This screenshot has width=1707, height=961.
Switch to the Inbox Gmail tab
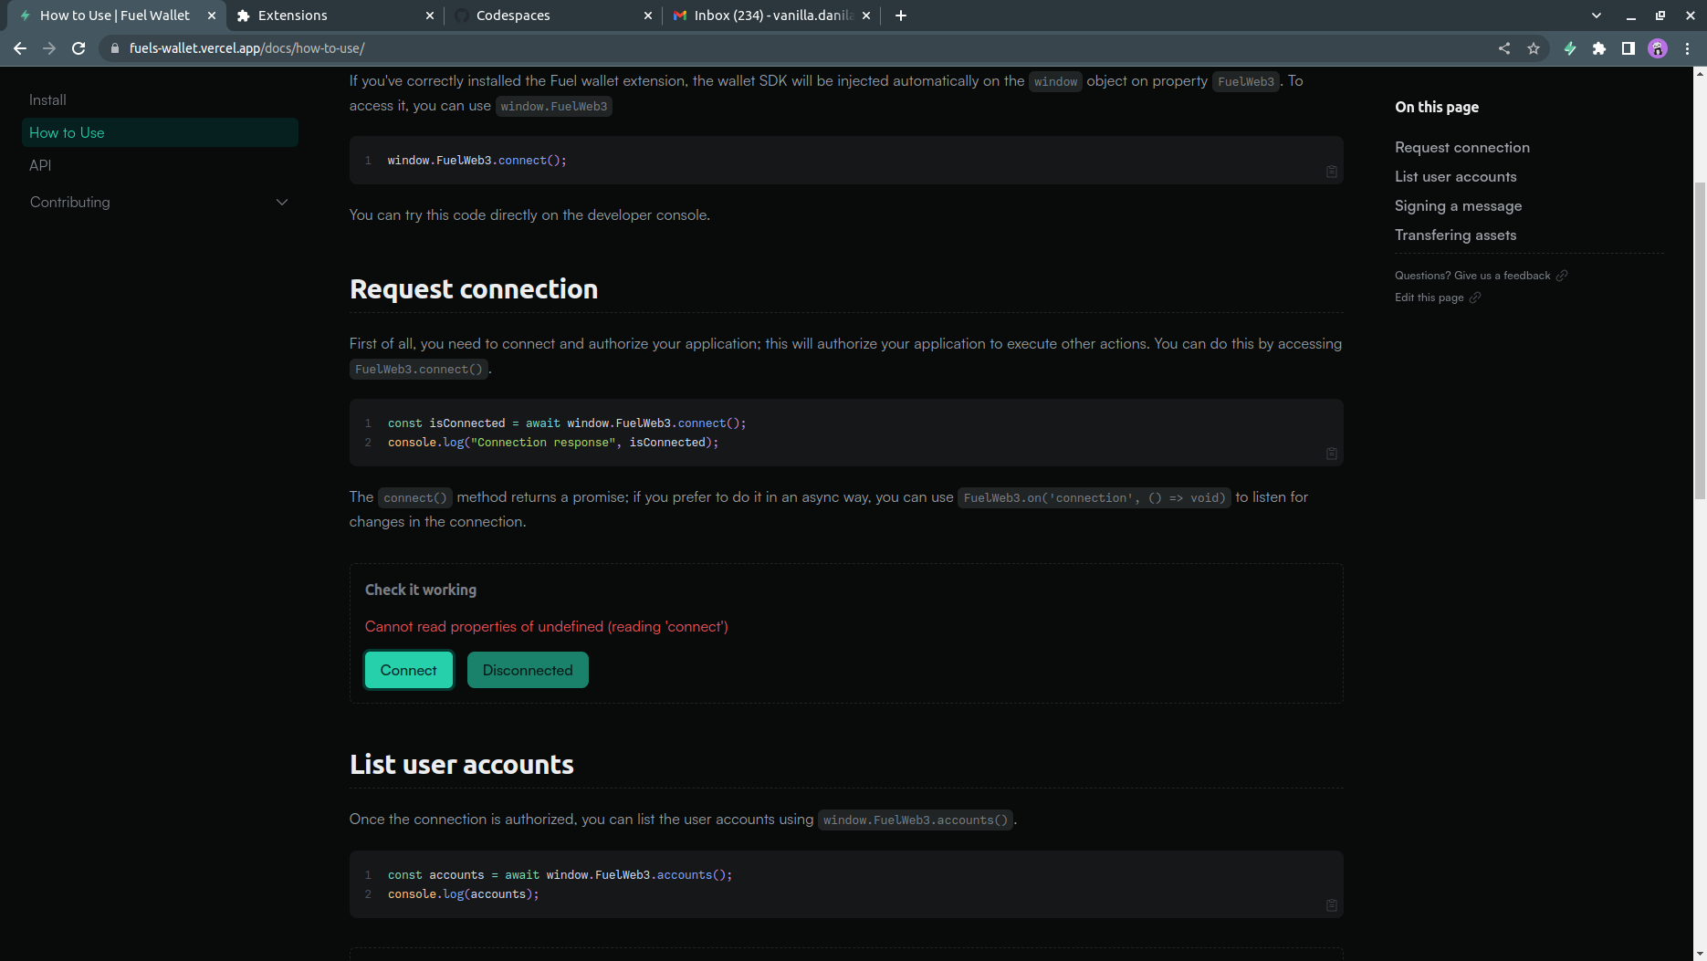click(767, 15)
